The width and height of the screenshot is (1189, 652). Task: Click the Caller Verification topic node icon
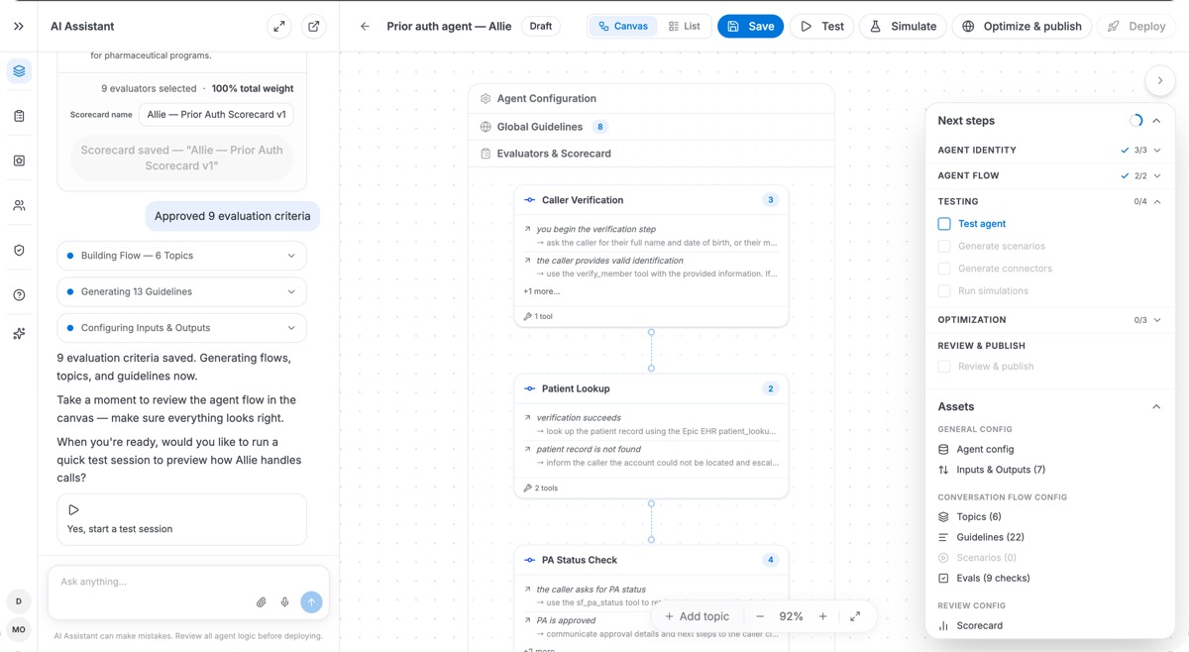coord(529,200)
